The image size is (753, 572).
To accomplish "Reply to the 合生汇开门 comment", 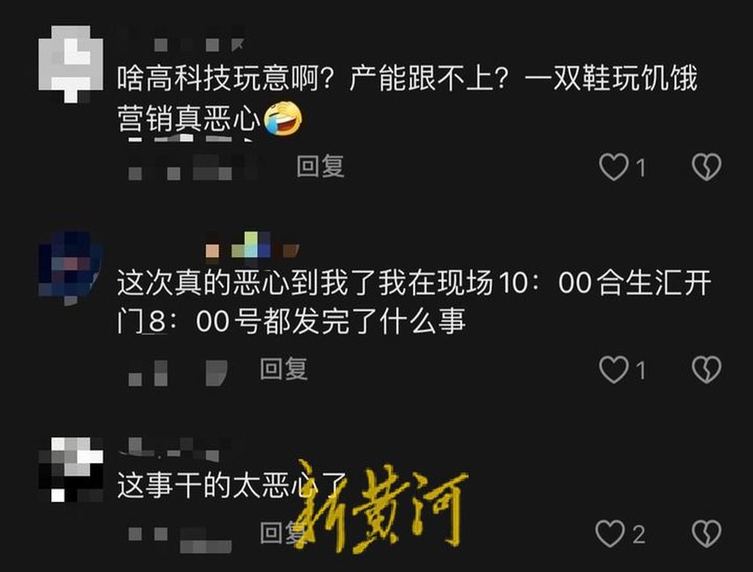I will tap(284, 369).
